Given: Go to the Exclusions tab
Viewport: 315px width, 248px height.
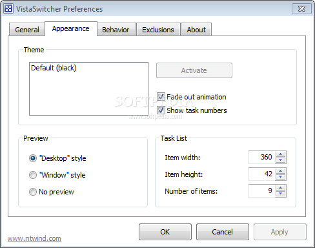Looking at the screenshot, I should pyautogui.click(x=158, y=30).
